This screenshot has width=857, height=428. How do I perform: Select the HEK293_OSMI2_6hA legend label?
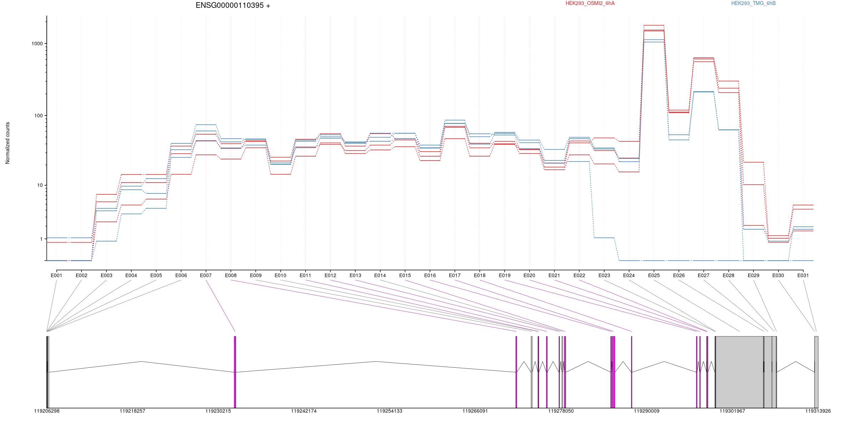[590, 3]
